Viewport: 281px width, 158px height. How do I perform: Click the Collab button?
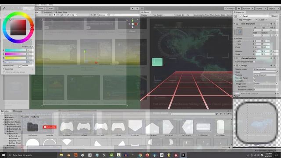pyautogui.click(x=230, y=8)
